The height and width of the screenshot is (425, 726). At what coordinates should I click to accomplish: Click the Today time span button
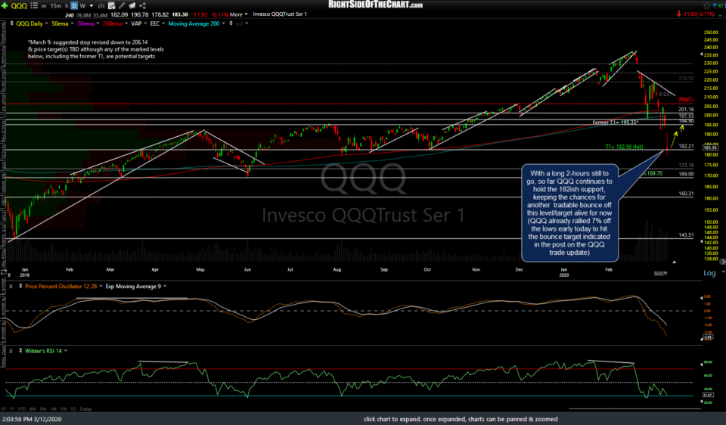[85, 409]
